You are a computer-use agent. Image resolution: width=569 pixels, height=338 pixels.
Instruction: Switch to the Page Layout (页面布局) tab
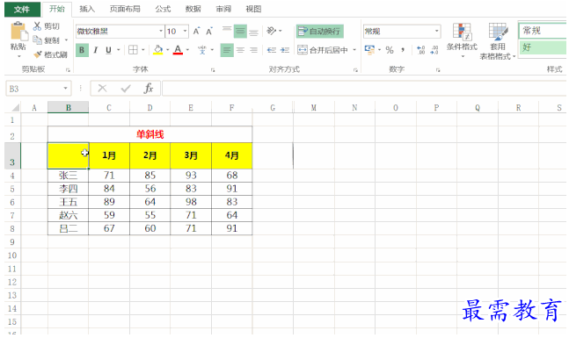point(125,9)
